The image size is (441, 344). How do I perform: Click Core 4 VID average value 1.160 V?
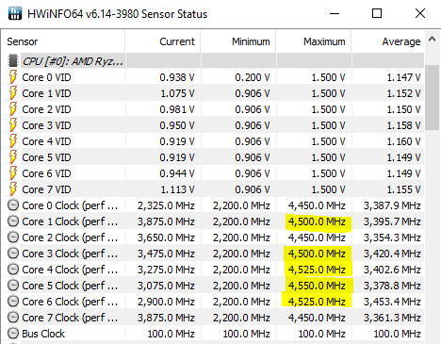point(403,141)
